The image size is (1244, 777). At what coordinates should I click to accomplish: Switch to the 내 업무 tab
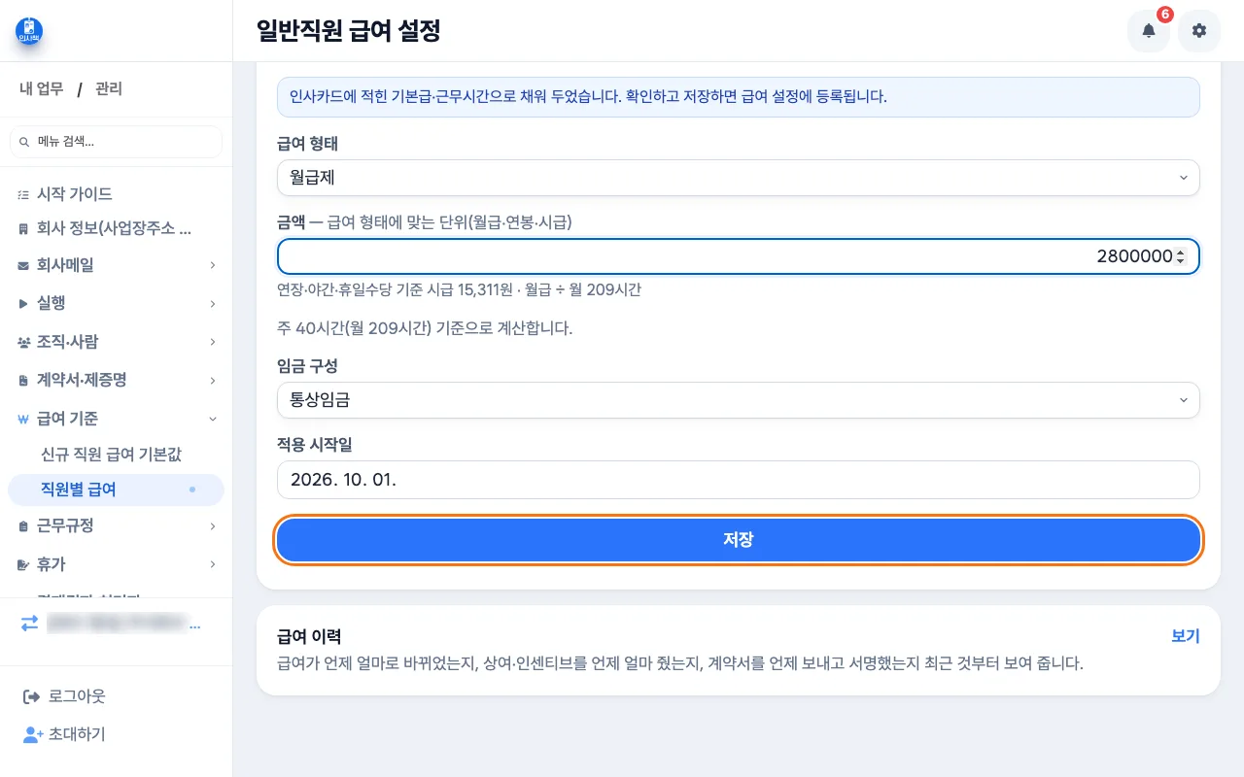click(42, 89)
